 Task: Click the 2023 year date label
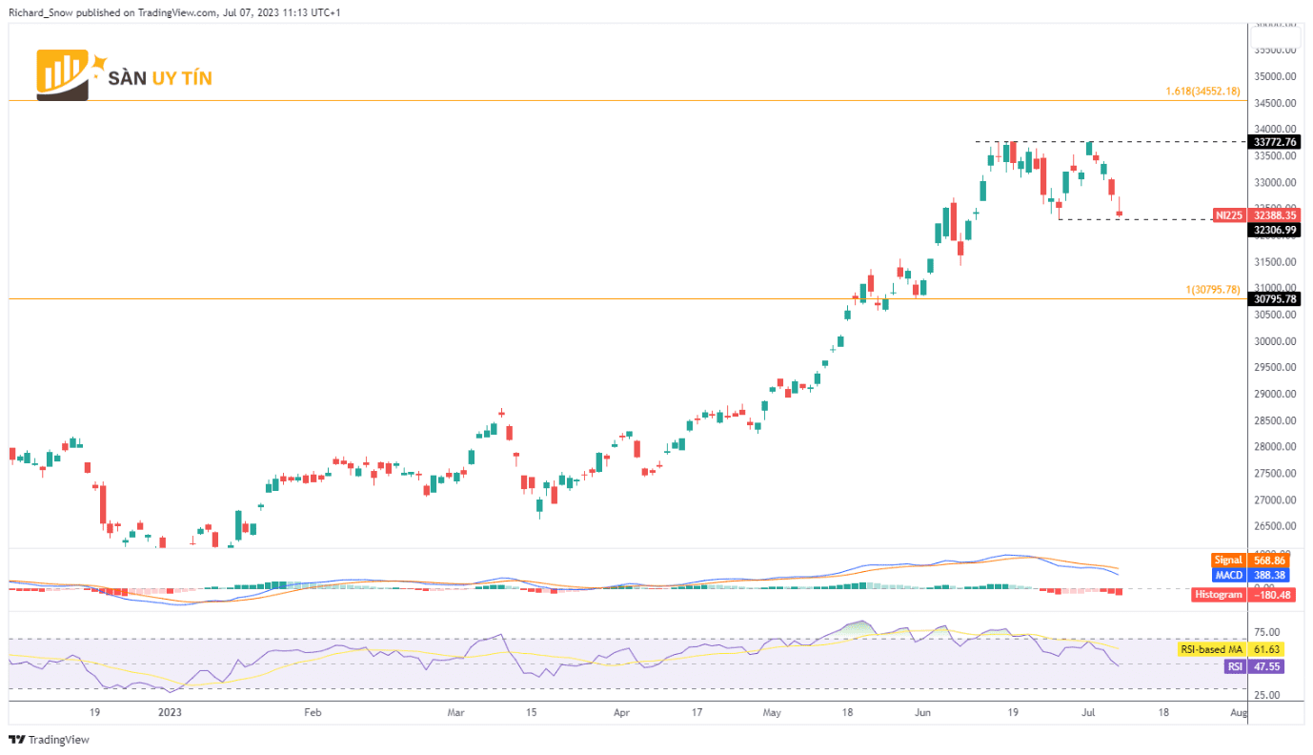click(x=170, y=712)
